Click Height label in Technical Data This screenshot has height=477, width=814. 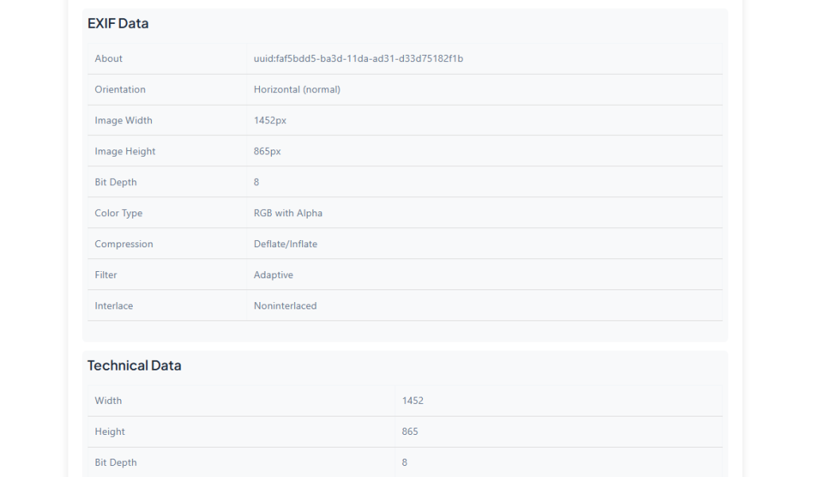110,432
